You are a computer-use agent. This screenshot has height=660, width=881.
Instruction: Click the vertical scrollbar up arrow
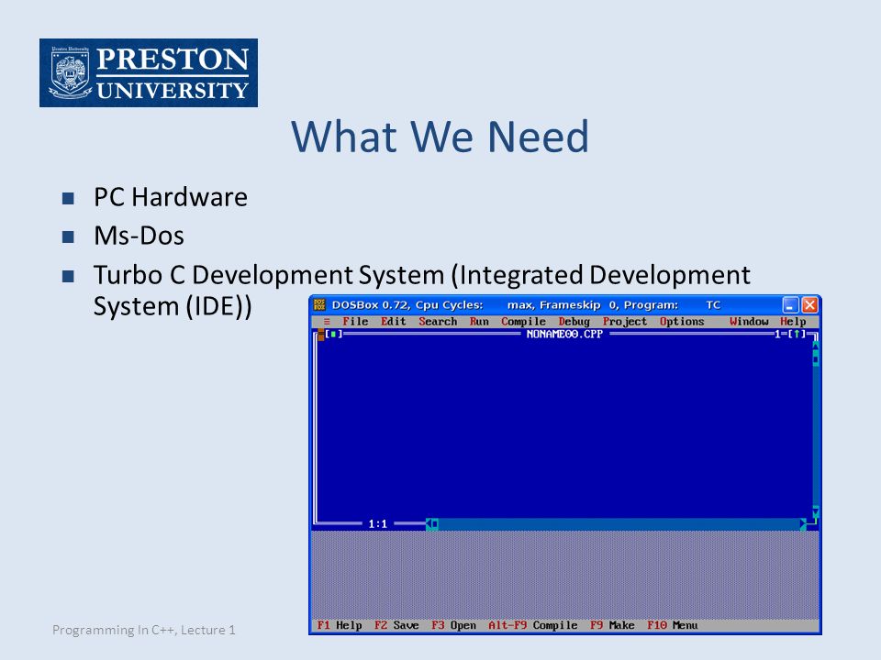point(816,346)
